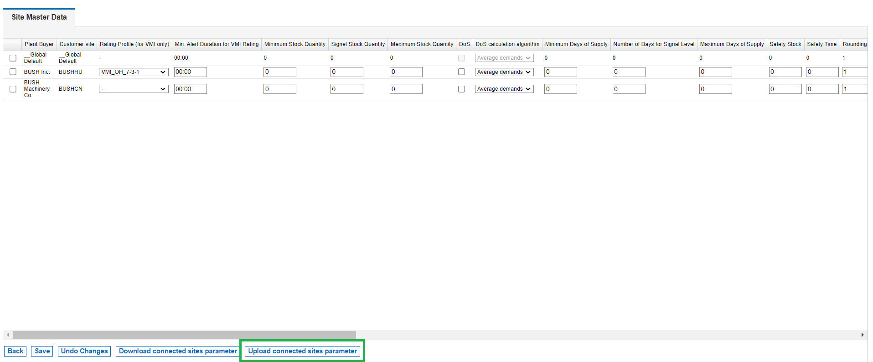This screenshot has height=362, width=873.
Task: Click Download connected sites parameter
Action: point(178,351)
